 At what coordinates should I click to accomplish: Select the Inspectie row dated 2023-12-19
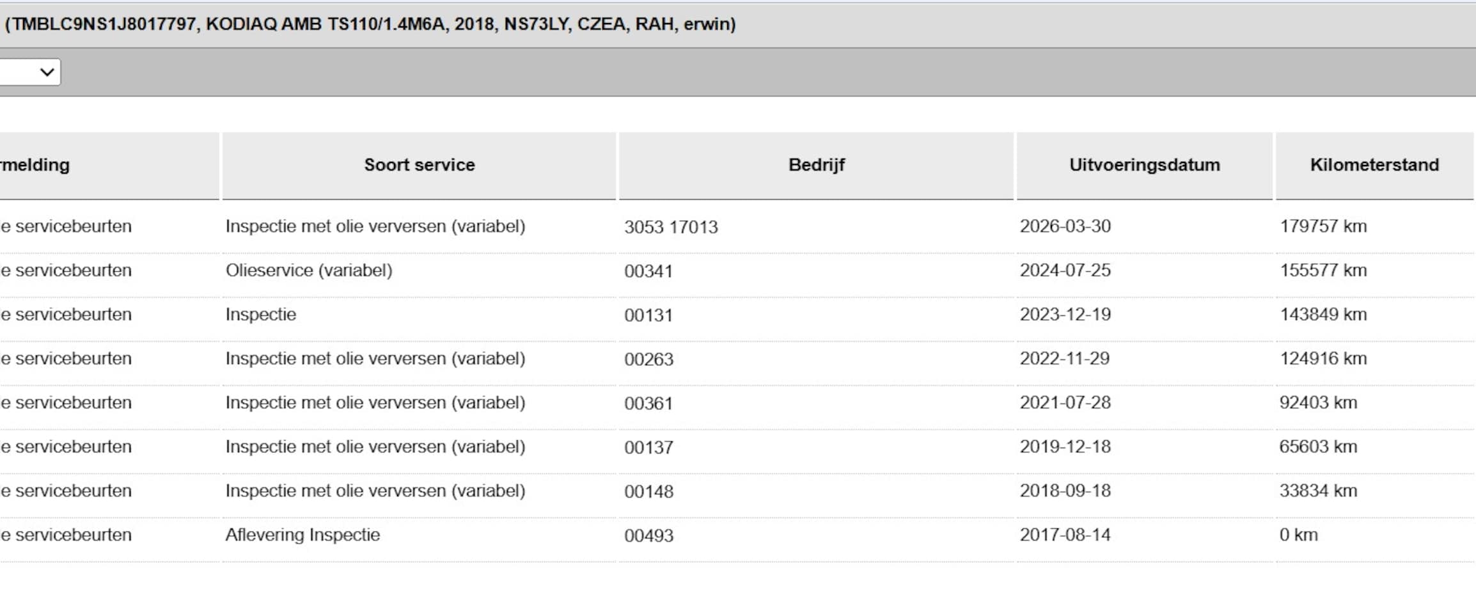(737, 315)
